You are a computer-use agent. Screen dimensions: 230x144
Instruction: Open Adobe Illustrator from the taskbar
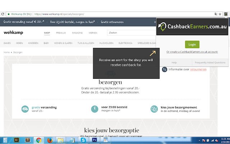pos(16,140)
